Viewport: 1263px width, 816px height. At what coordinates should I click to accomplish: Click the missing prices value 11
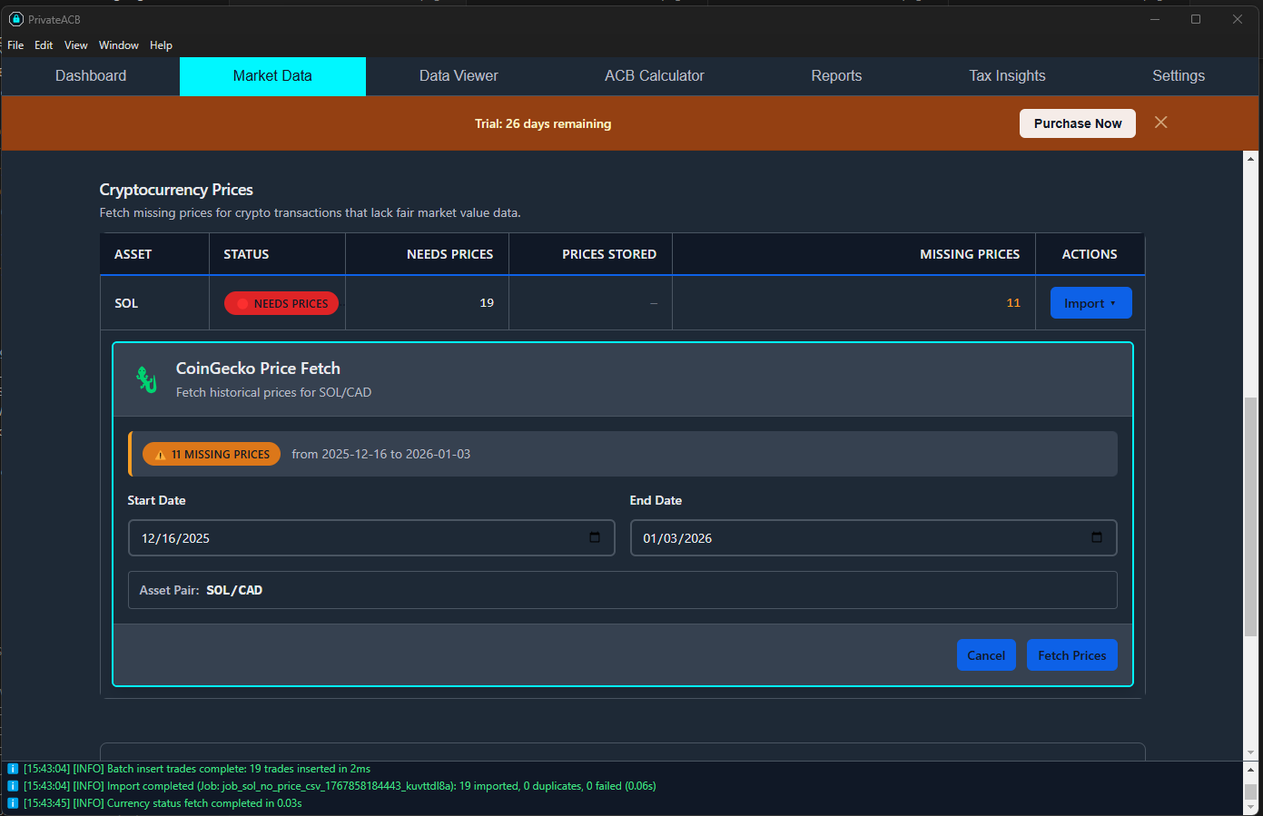1013,303
